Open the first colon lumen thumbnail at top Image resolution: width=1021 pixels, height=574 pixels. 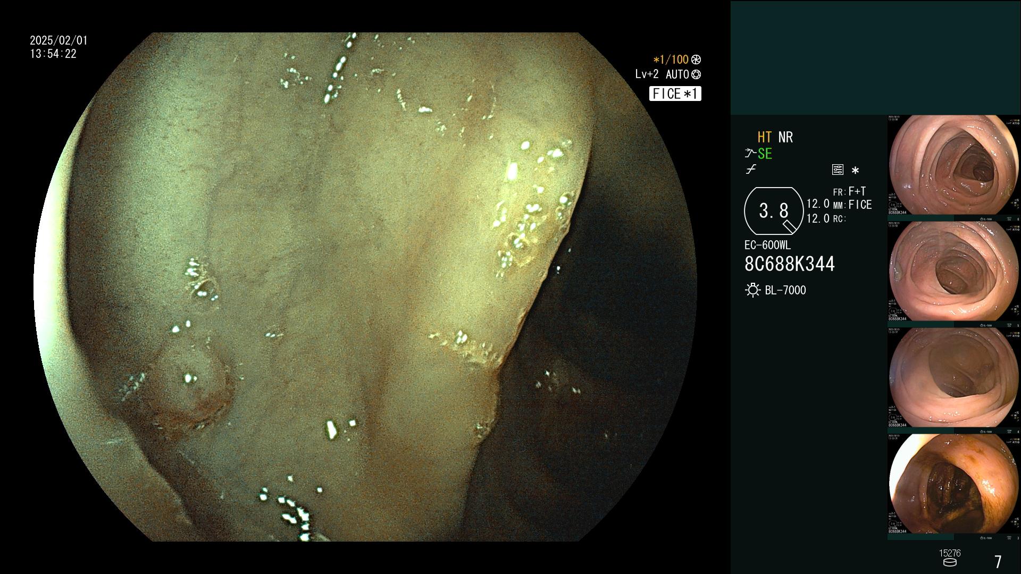tap(953, 165)
